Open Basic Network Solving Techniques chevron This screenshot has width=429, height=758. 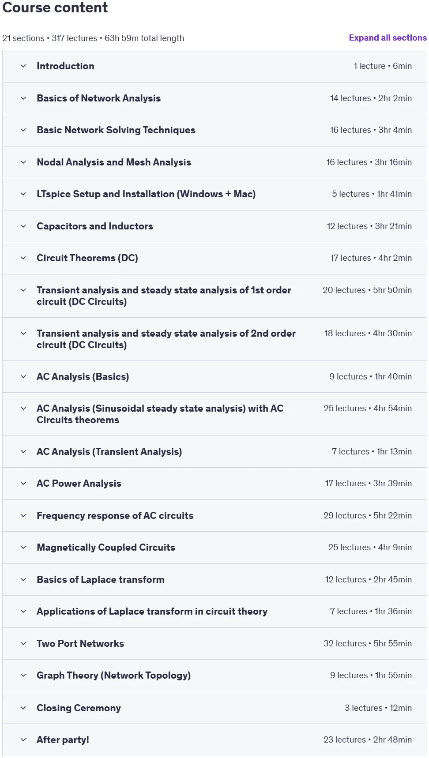[23, 130]
